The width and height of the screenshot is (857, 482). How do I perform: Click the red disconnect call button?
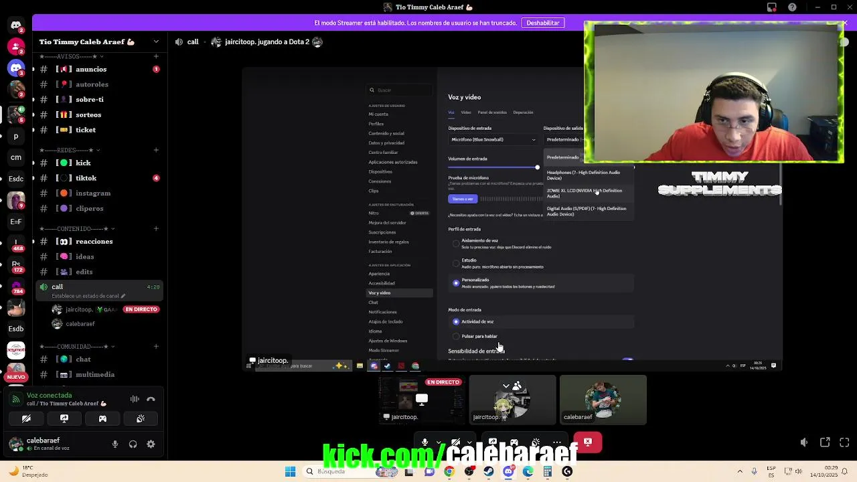point(587,442)
